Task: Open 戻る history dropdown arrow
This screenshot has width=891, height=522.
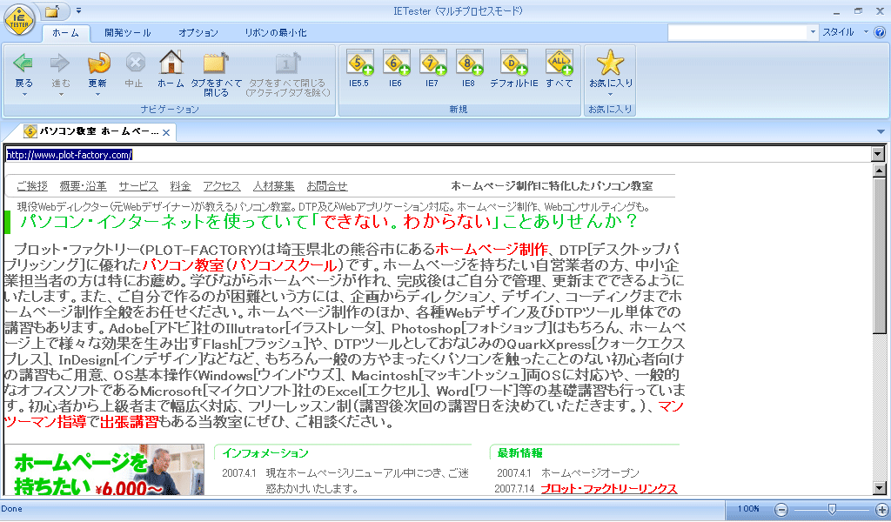Action: pos(23,94)
